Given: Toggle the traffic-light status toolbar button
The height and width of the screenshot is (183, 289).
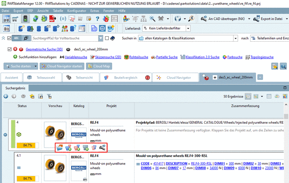Looking at the screenshot, I should pyautogui.click(x=25, y=18).
